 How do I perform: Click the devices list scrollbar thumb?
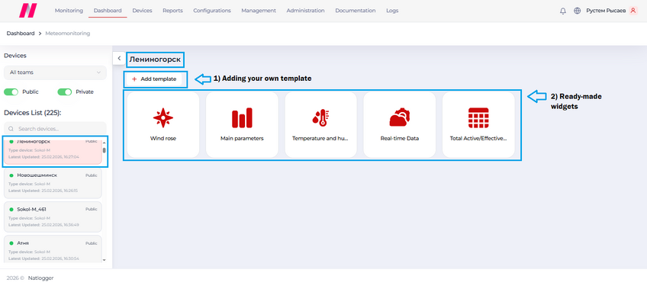click(104, 150)
